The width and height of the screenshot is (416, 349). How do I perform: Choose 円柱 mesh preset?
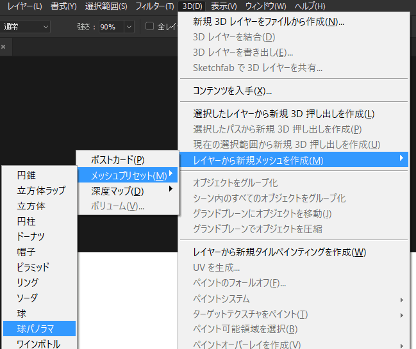pos(39,222)
